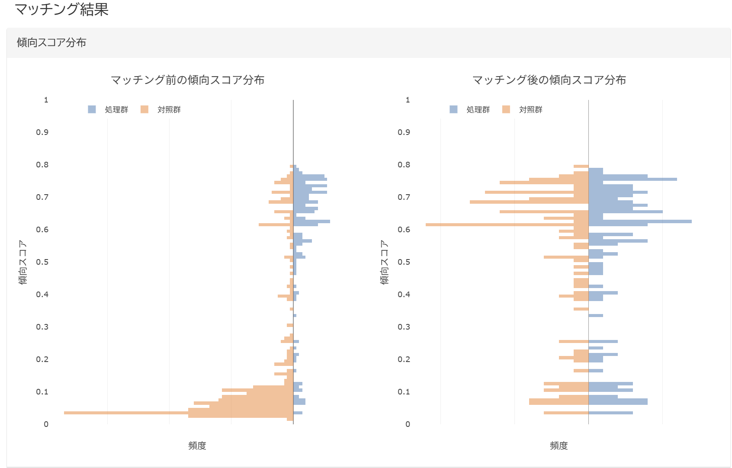Click the マッチング結果 page heading

(x=61, y=9)
